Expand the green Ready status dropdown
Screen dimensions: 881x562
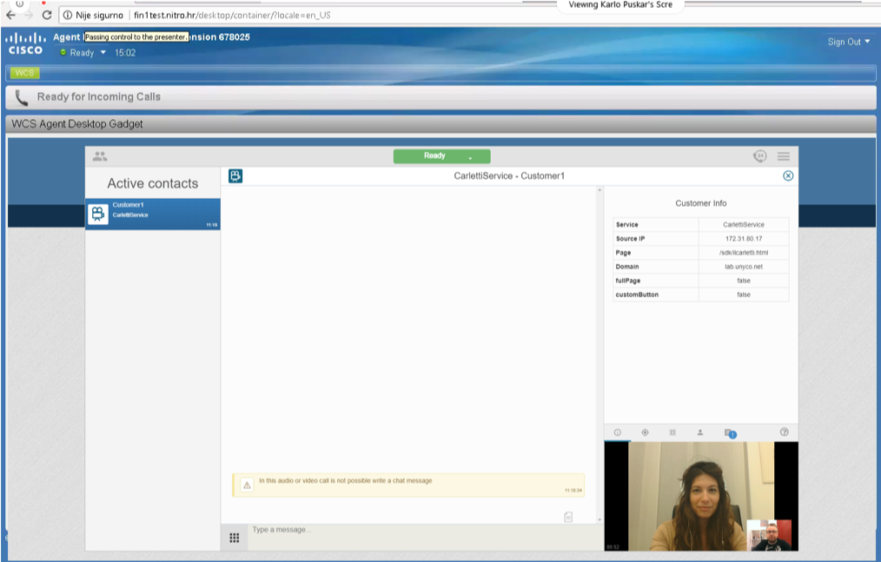click(470, 157)
